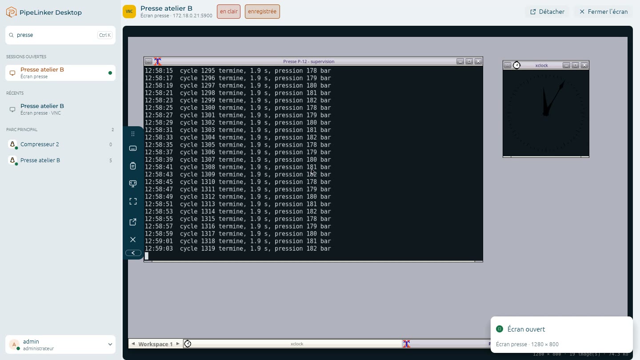The image size is (640, 360).
Task: Click the remote display monitor icon in floating toolbar
Action: [133, 184]
